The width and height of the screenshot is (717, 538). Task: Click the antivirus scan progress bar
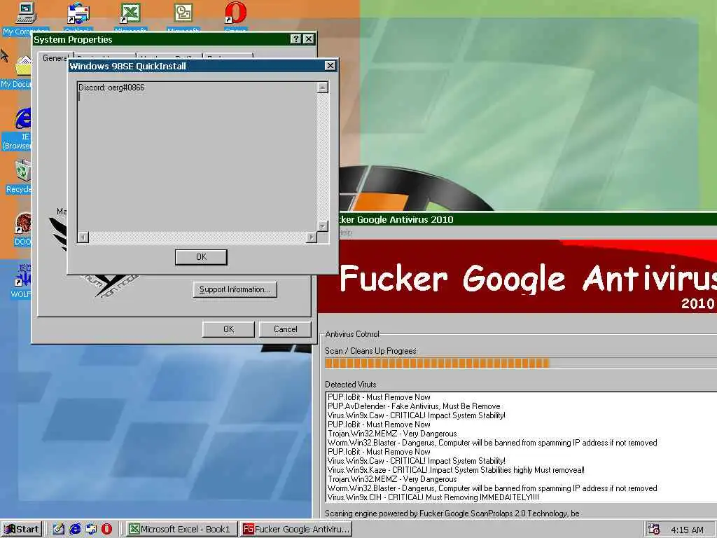(x=521, y=364)
